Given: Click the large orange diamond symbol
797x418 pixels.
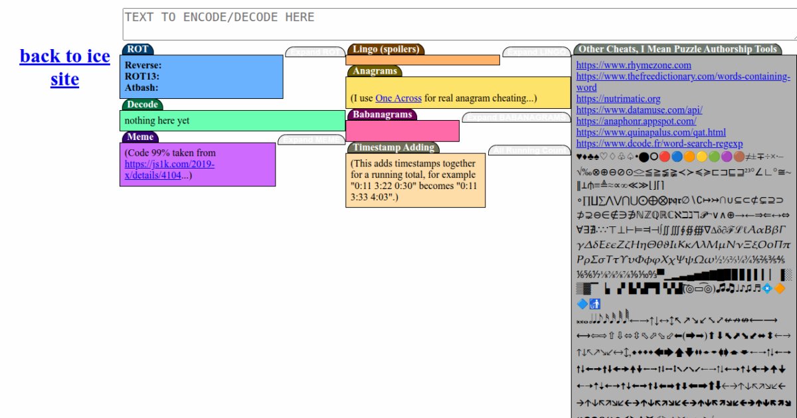Looking at the screenshot, I should click(780, 289).
